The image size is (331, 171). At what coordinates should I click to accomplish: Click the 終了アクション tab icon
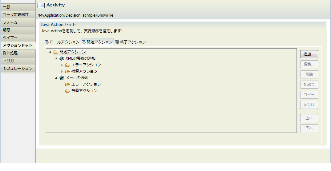point(117,42)
